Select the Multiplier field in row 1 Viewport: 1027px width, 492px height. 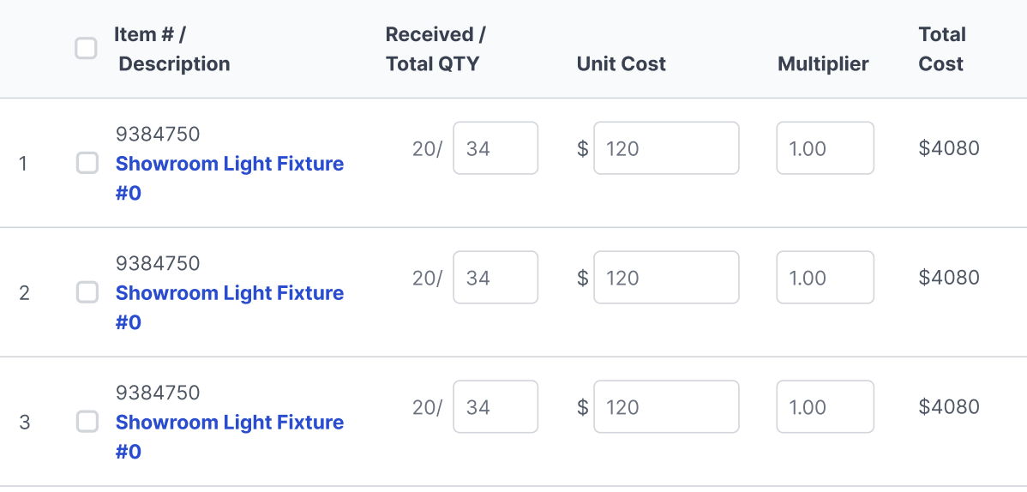click(x=825, y=148)
